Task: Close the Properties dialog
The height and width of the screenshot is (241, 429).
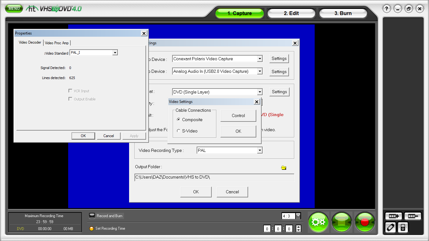Action: (x=144, y=33)
